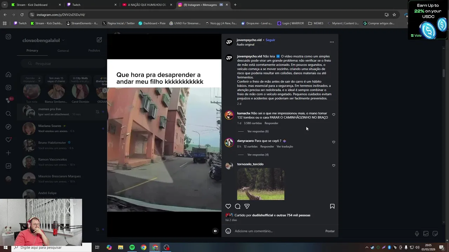Viewport: 449px width, 252px height.
Task: Open File Explorer from taskbar
Action: coord(120,247)
